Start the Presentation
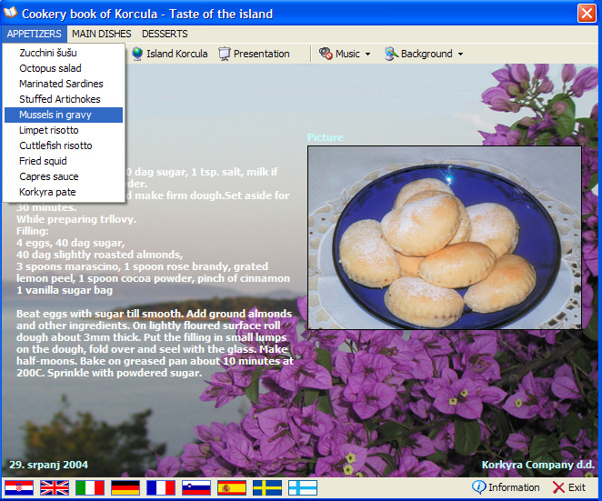 pos(254,54)
